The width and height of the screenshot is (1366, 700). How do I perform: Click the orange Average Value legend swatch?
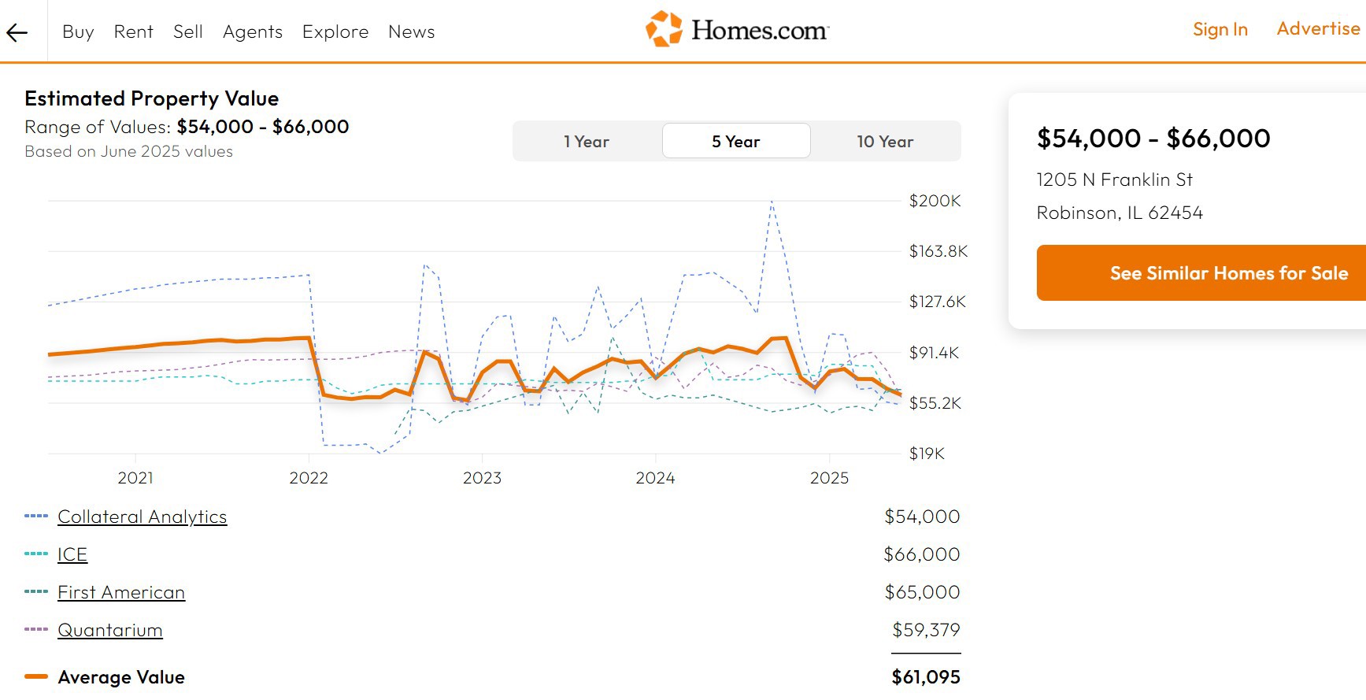36,676
